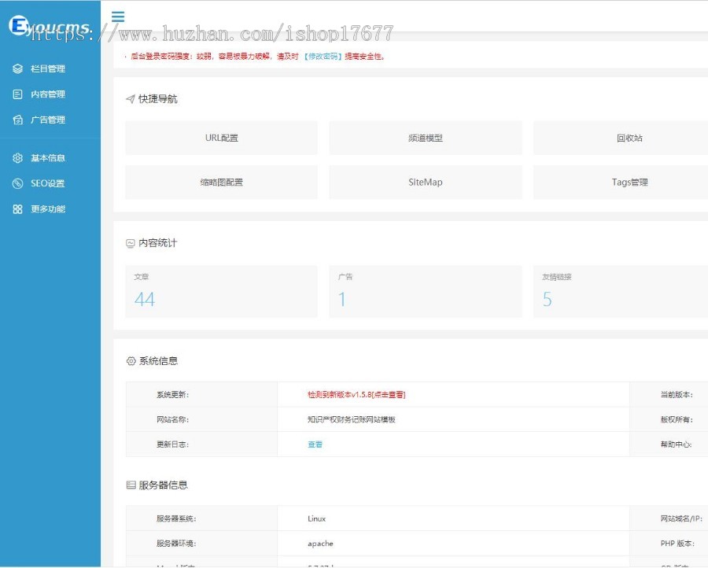Image resolution: width=708 pixels, height=568 pixels.
Task: Toggle the hamburger sidebar menu icon
Action: tap(118, 17)
